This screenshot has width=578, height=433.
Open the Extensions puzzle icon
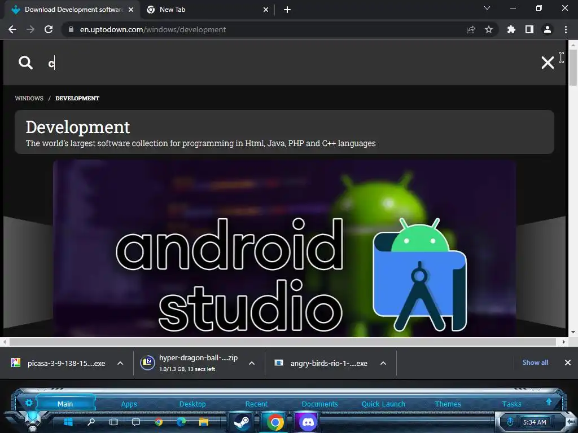tap(511, 29)
